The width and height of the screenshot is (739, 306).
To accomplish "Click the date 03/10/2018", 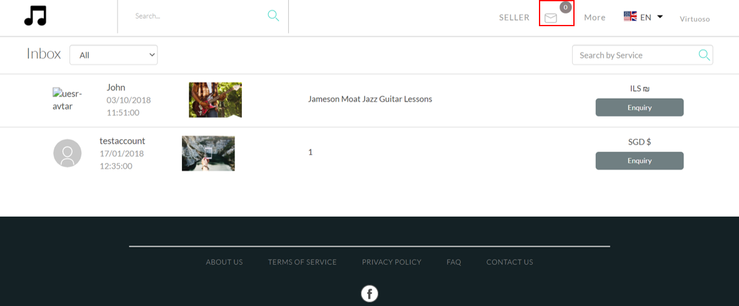I will [x=129, y=100].
